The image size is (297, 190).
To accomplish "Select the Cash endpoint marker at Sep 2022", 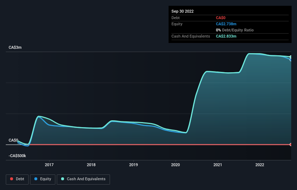I will [x=291, y=57].
